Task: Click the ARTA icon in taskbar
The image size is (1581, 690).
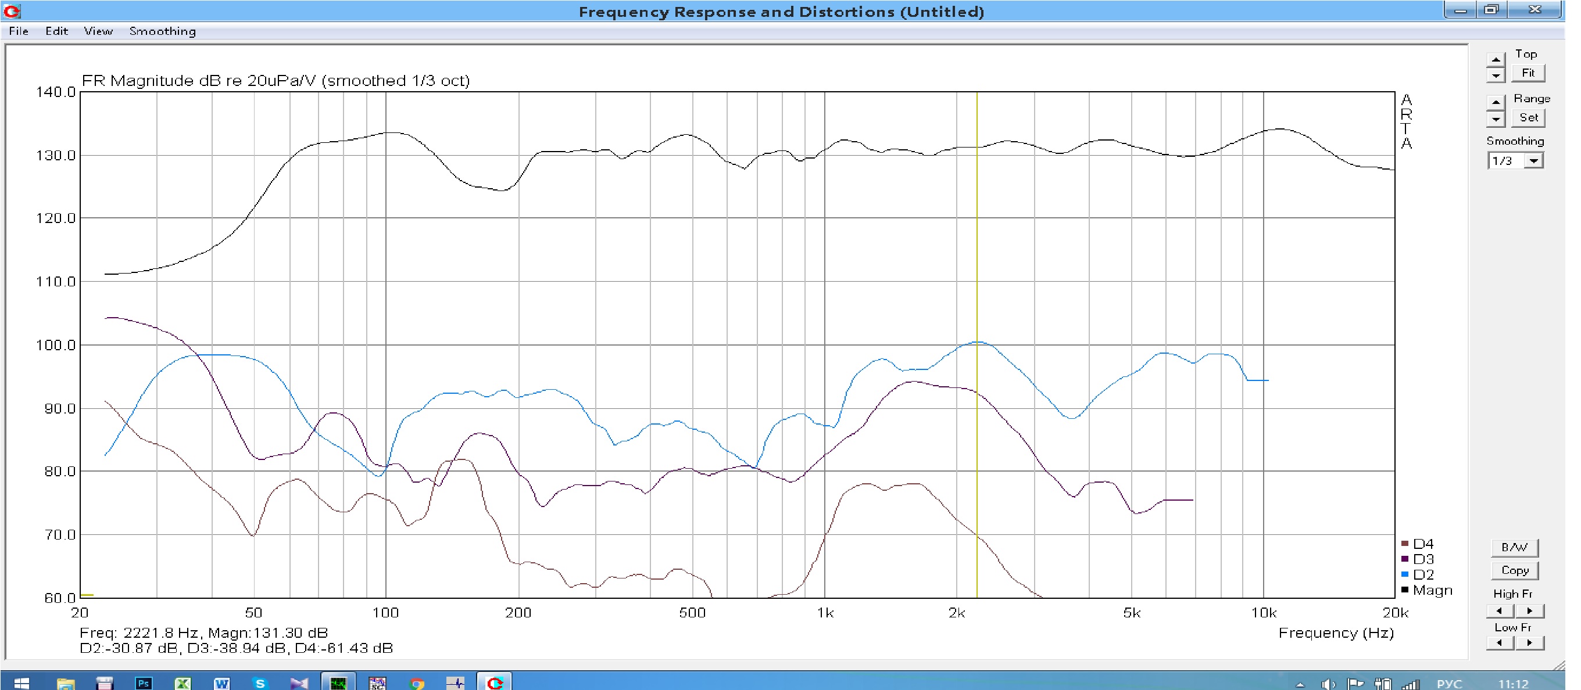Action: (x=495, y=682)
